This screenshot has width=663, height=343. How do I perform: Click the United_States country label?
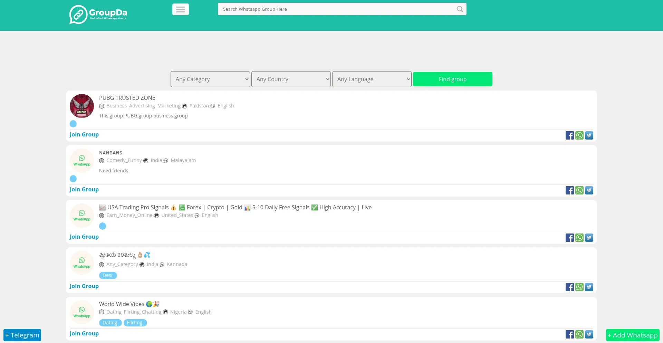tap(177, 215)
